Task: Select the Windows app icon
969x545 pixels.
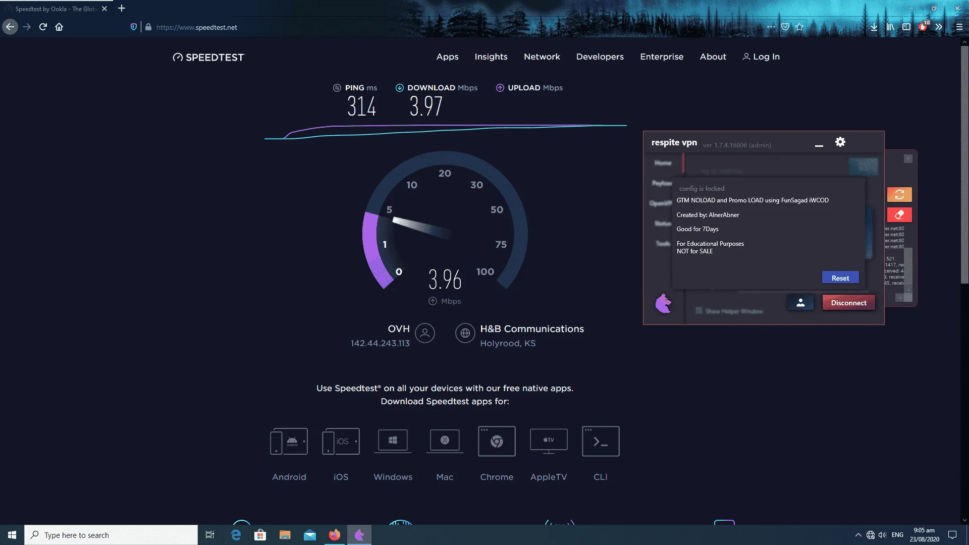Action: pyautogui.click(x=393, y=442)
